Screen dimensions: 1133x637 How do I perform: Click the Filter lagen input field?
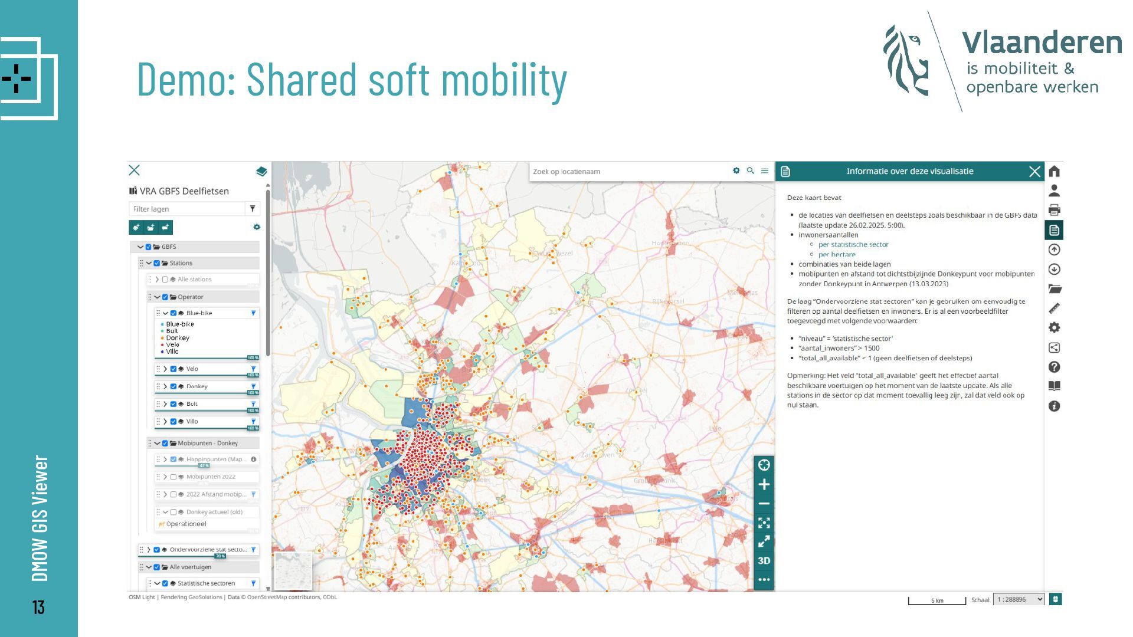coord(186,209)
